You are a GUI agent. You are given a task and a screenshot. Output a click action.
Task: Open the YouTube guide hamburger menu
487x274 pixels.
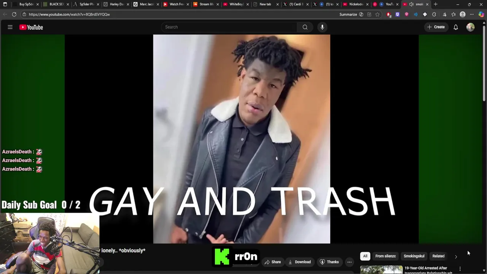(10, 27)
